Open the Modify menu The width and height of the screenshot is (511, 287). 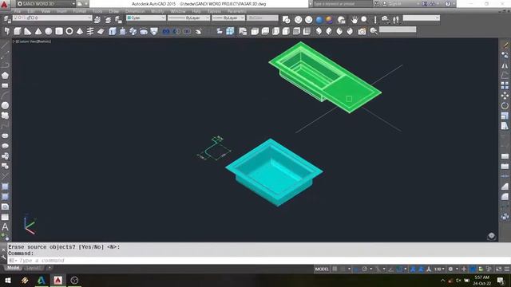pos(157,11)
